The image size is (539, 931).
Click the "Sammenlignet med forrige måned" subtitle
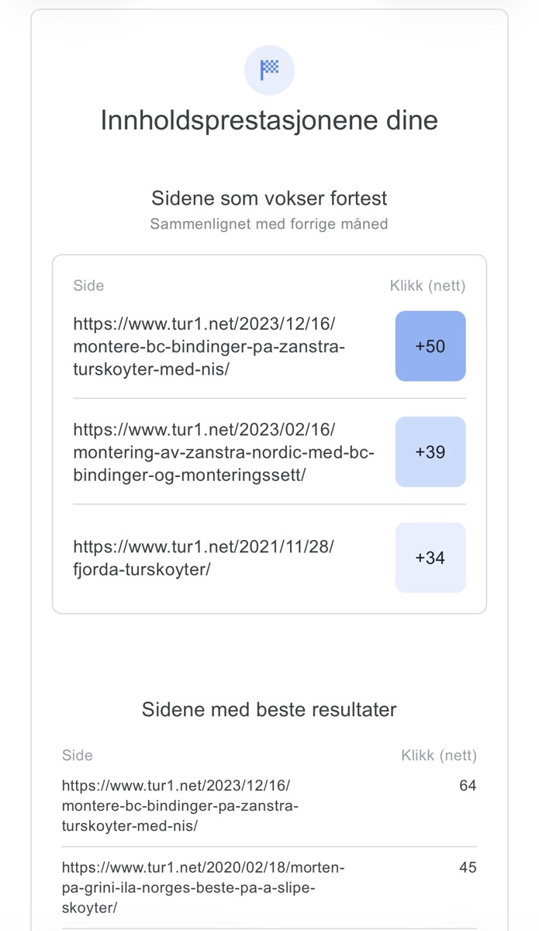tap(269, 224)
